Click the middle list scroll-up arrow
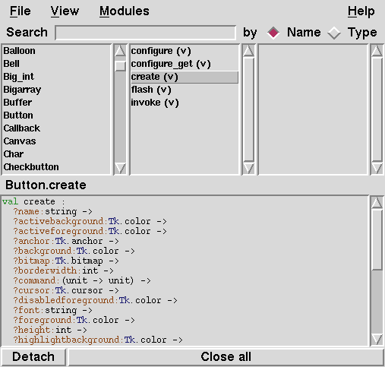The width and height of the screenshot is (385, 367). (x=248, y=51)
